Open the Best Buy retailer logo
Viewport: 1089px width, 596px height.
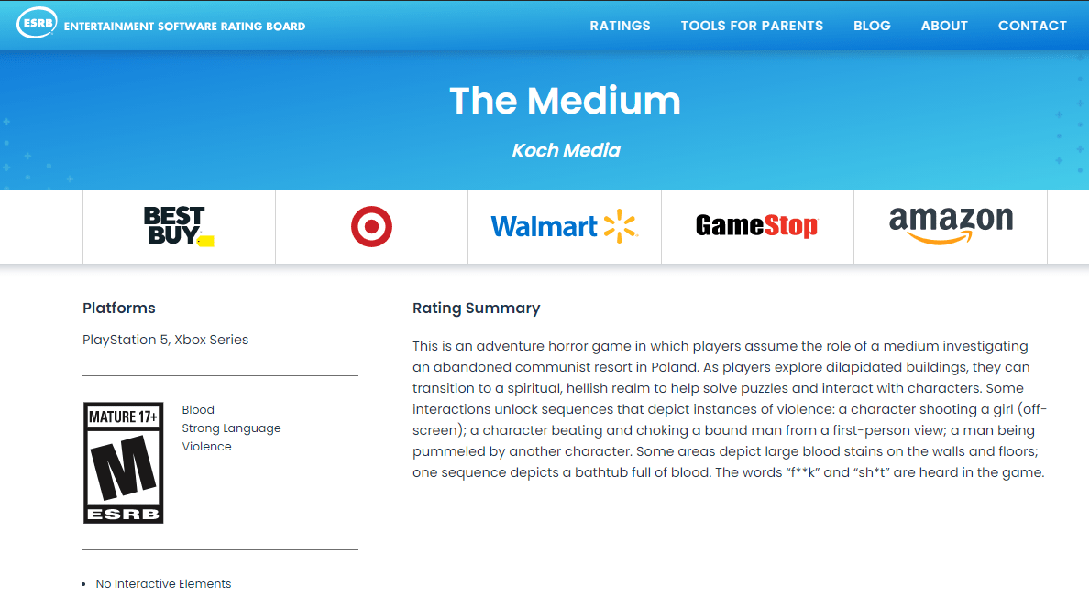pyautogui.click(x=179, y=226)
